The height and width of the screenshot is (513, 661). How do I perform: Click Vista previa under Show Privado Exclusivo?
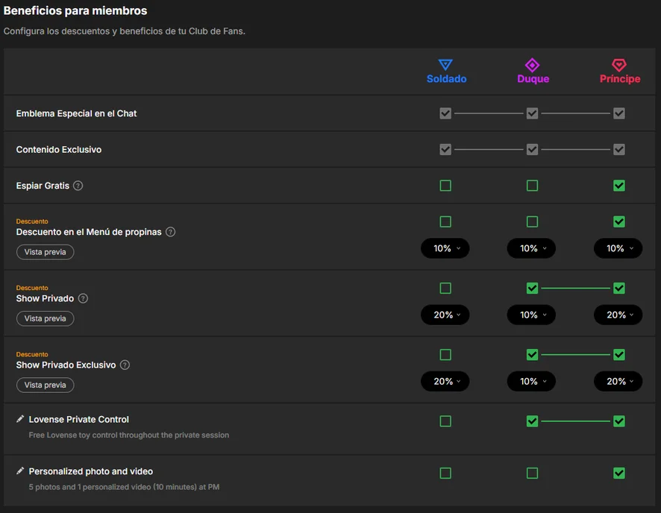(x=45, y=385)
